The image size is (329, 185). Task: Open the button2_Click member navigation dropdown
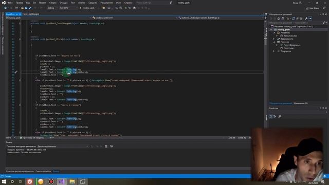coord(221,18)
